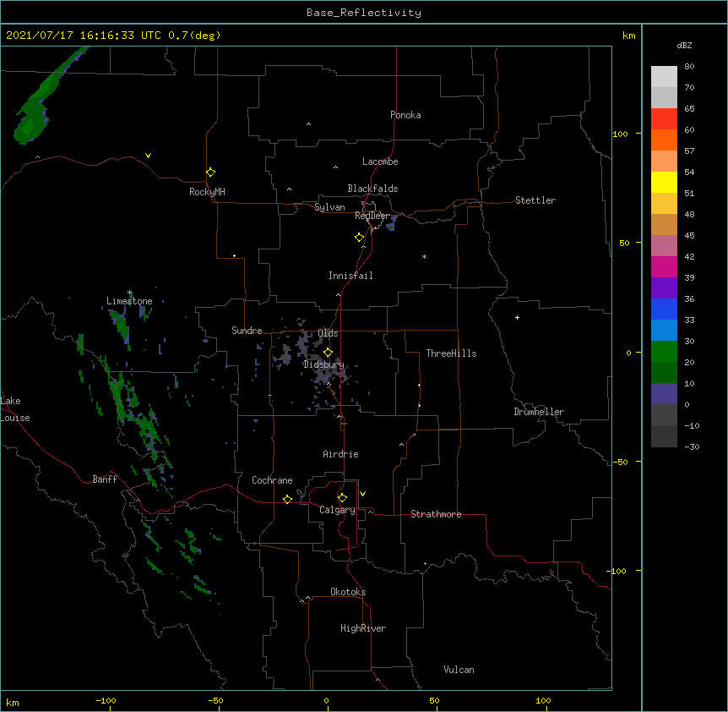Screen dimensions: 728x712
Task: Select the purple 10 dBZ legend color
Action: click(664, 394)
